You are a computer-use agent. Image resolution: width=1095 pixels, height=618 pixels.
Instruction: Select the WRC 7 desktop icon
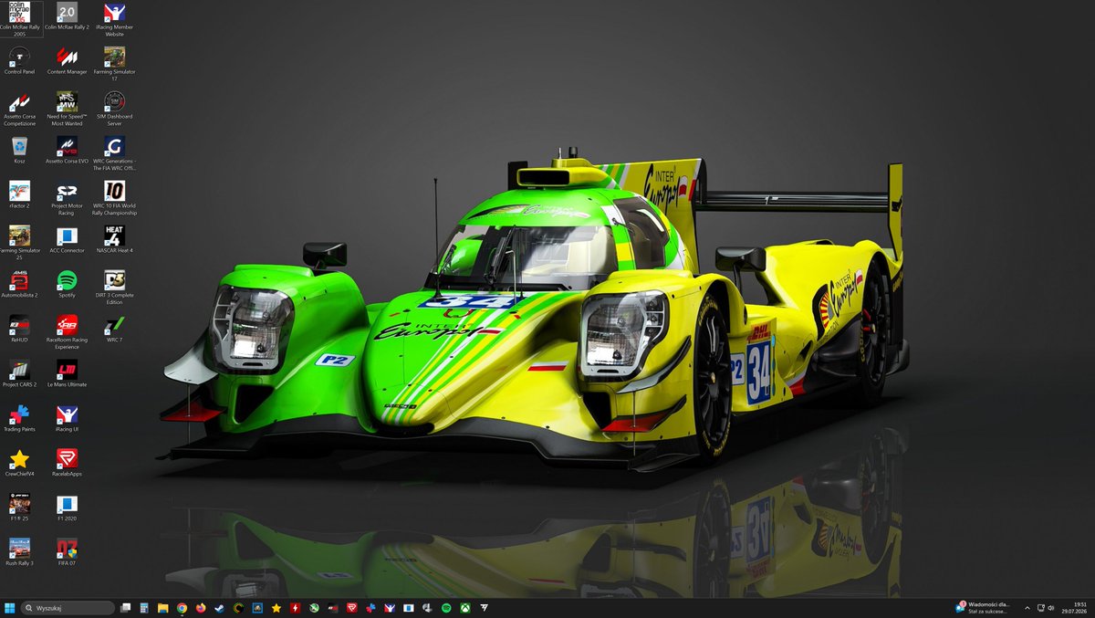(x=115, y=330)
